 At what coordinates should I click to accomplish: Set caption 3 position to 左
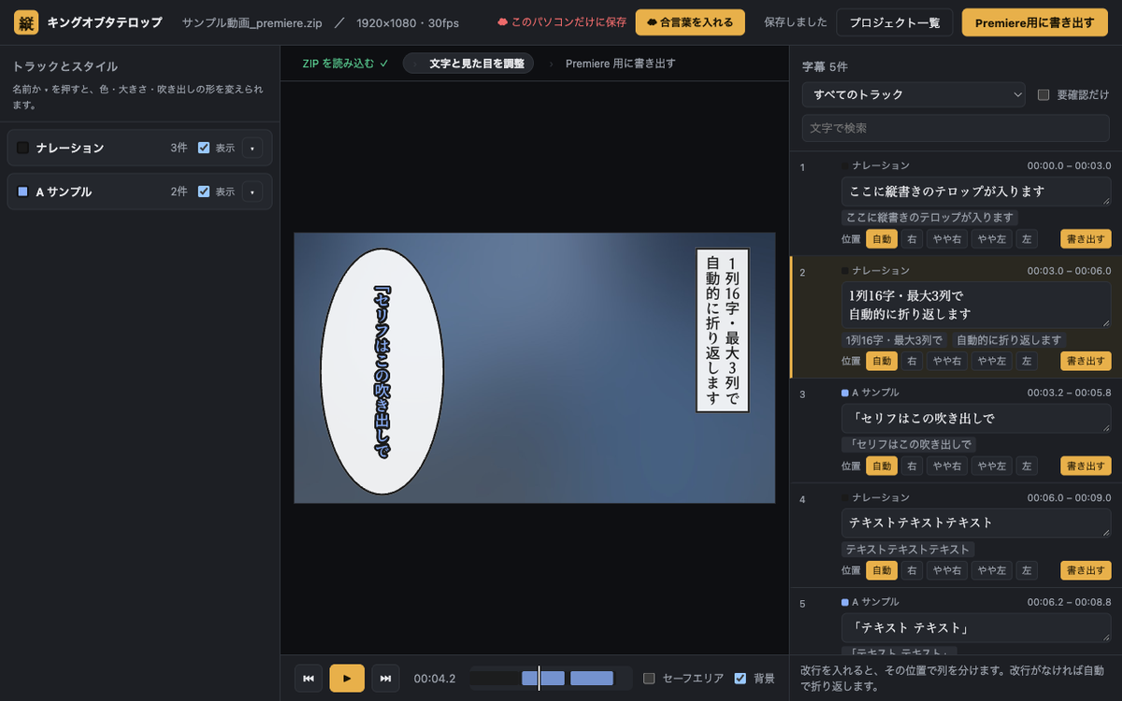(x=1027, y=465)
